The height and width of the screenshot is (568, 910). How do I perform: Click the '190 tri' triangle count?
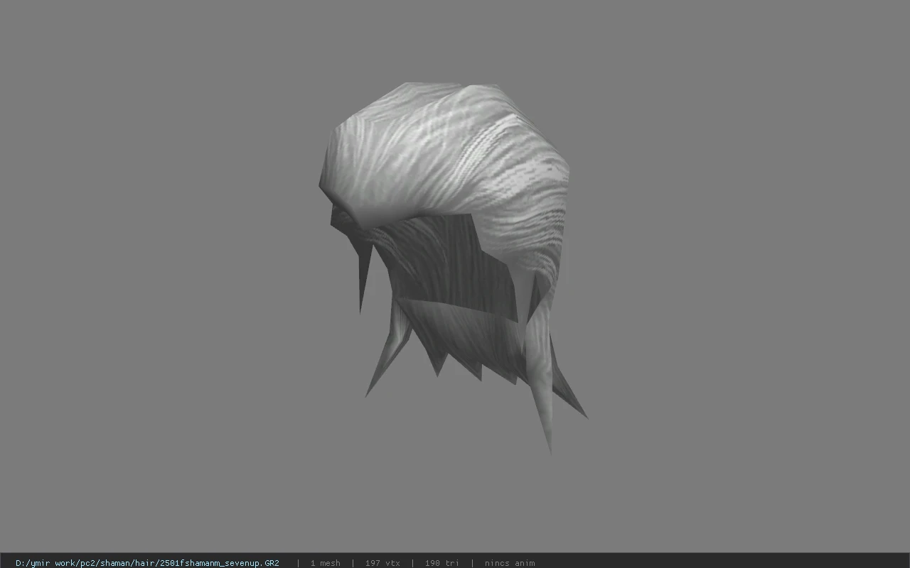(441, 563)
